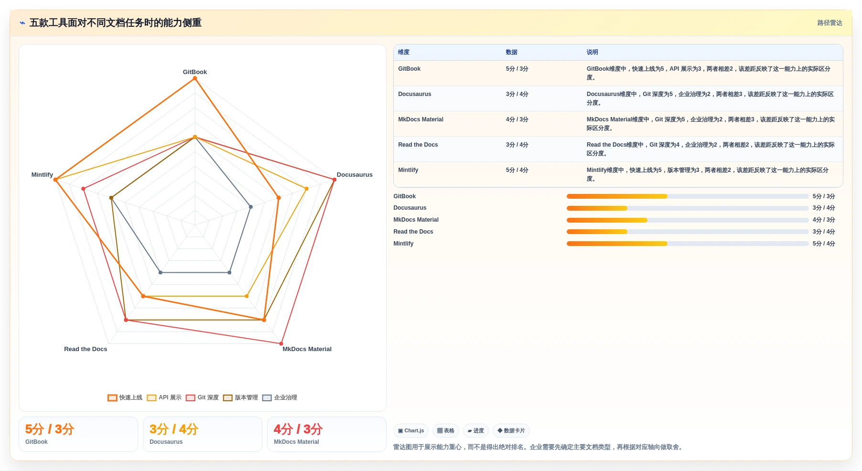Click the 维度 column header
The image size is (862, 471).
tap(404, 52)
